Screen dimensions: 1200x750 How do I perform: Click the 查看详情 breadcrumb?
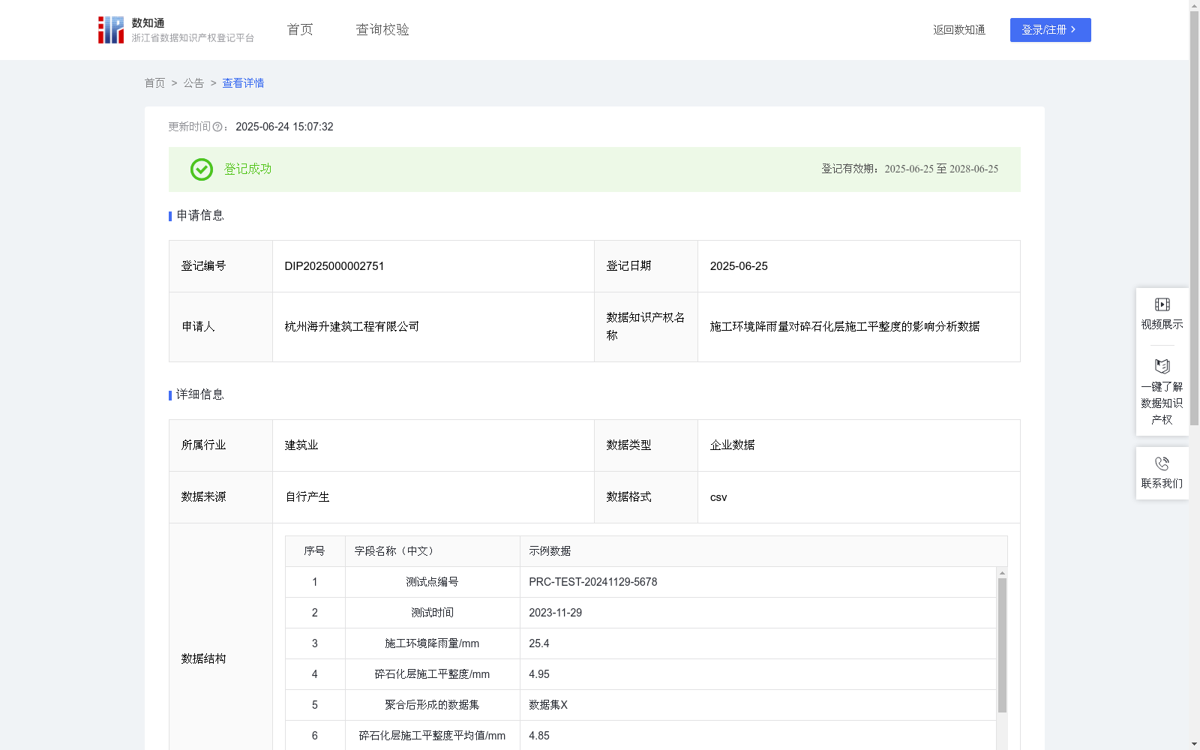243,83
